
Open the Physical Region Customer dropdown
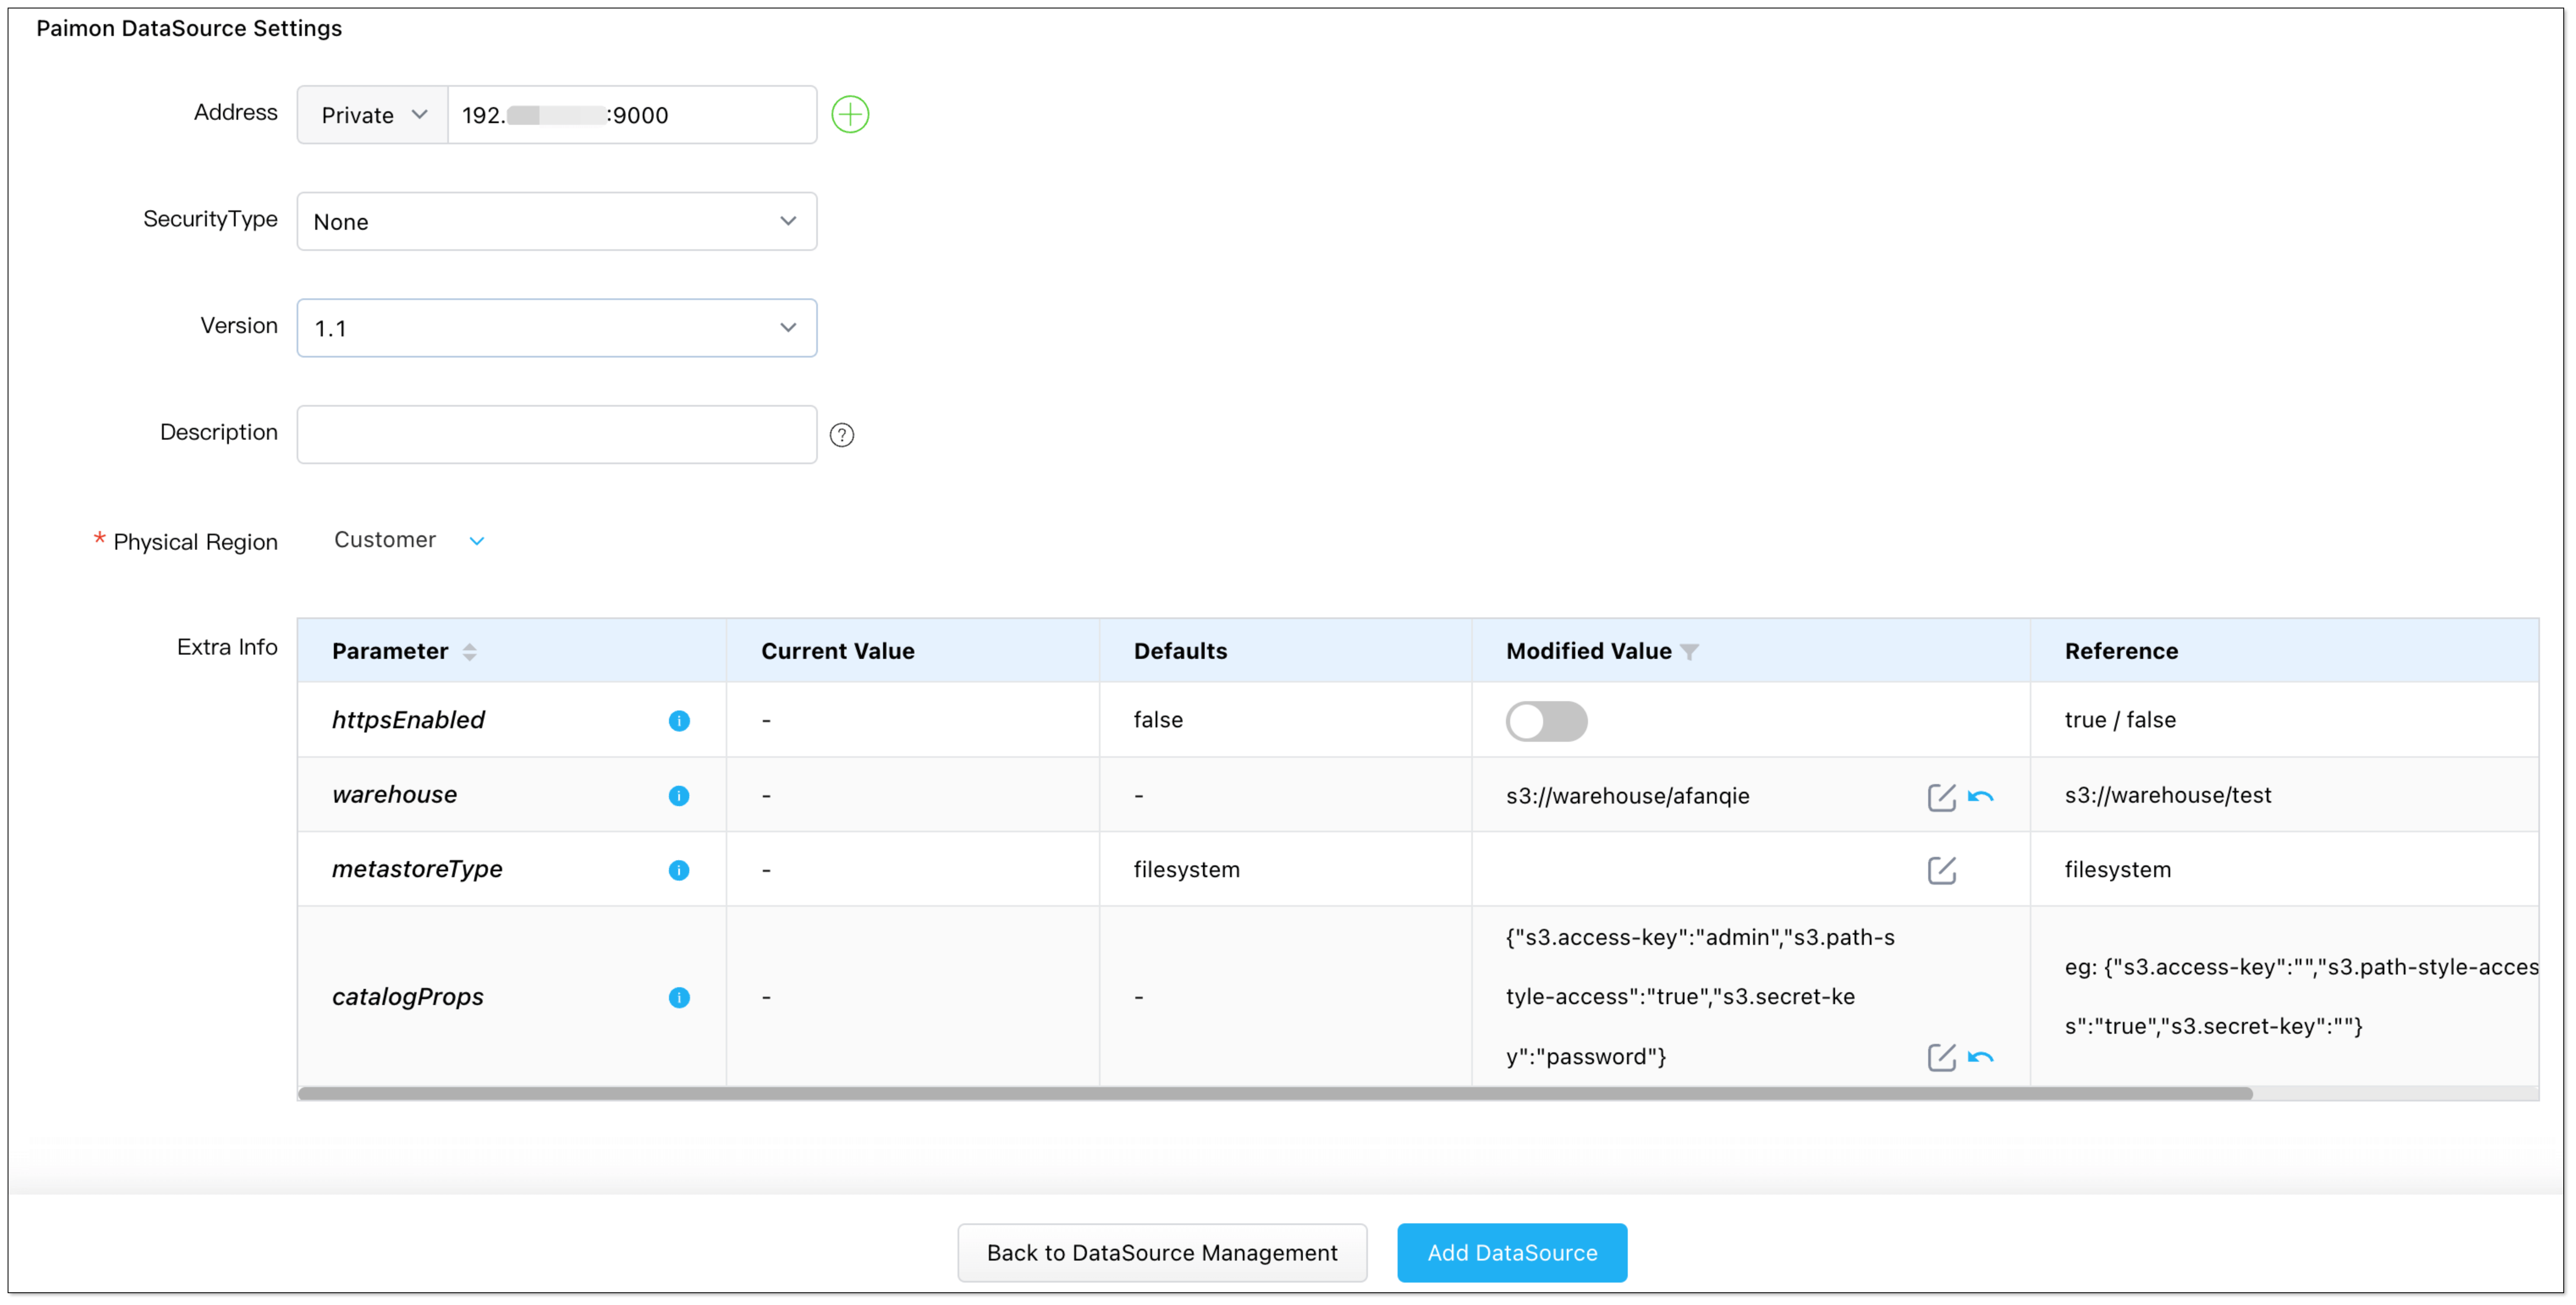[x=408, y=540]
